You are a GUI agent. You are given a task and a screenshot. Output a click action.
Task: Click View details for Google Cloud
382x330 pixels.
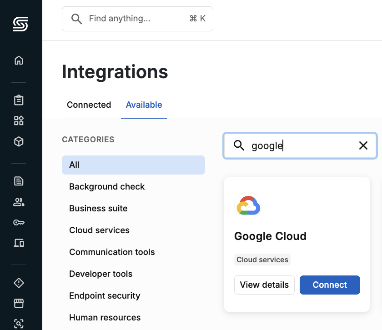pyautogui.click(x=264, y=285)
